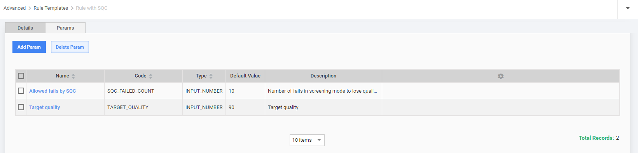Screen dimensions: 638x153
Task: Open the Target quality parameter link
Action: 45,107
